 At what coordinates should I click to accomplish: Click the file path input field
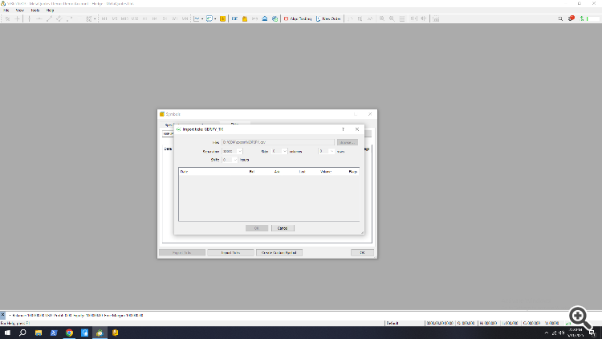(278, 142)
